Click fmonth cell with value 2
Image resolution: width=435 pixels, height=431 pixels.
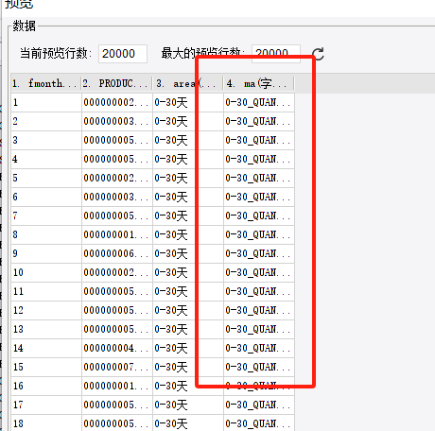(x=46, y=121)
